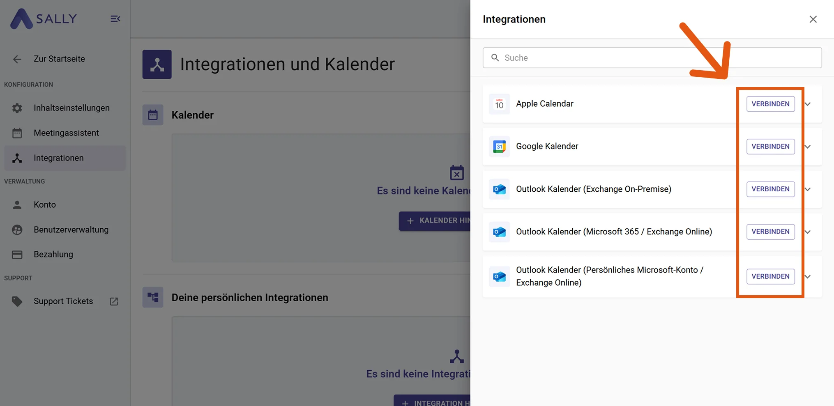Screen dimensions: 834x406
Task: Click the Sally logo
Action: pos(44,18)
